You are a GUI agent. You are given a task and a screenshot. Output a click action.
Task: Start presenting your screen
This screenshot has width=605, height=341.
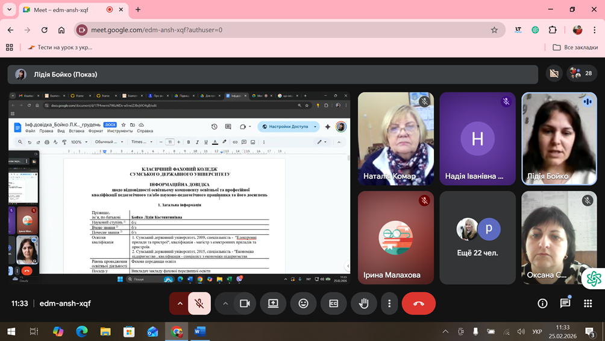pyautogui.click(x=273, y=304)
